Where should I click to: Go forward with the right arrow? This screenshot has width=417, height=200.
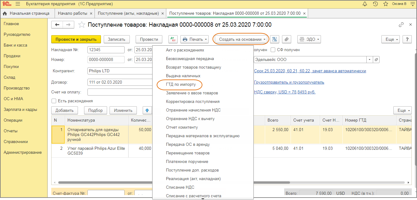(x=68, y=25)
